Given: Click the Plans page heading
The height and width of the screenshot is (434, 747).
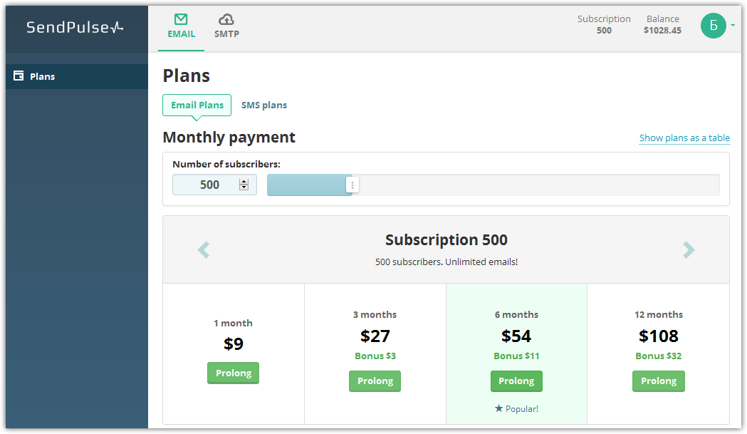Looking at the screenshot, I should coord(187,76).
